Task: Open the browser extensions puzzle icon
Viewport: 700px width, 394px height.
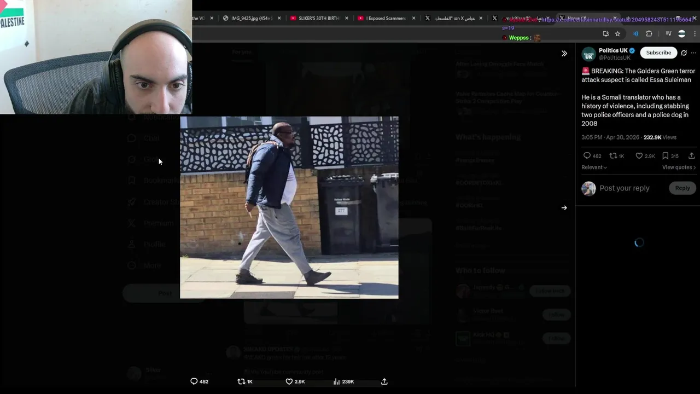Action: click(x=649, y=34)
